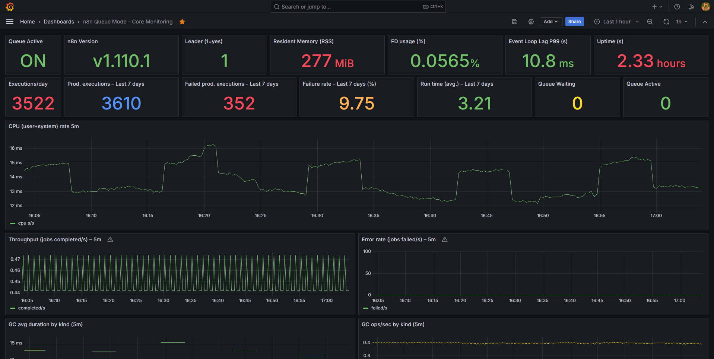Open the hamburger navigation menu
Image resolution: width=714 pixels, height=359 pixels.
pos(10,22)
